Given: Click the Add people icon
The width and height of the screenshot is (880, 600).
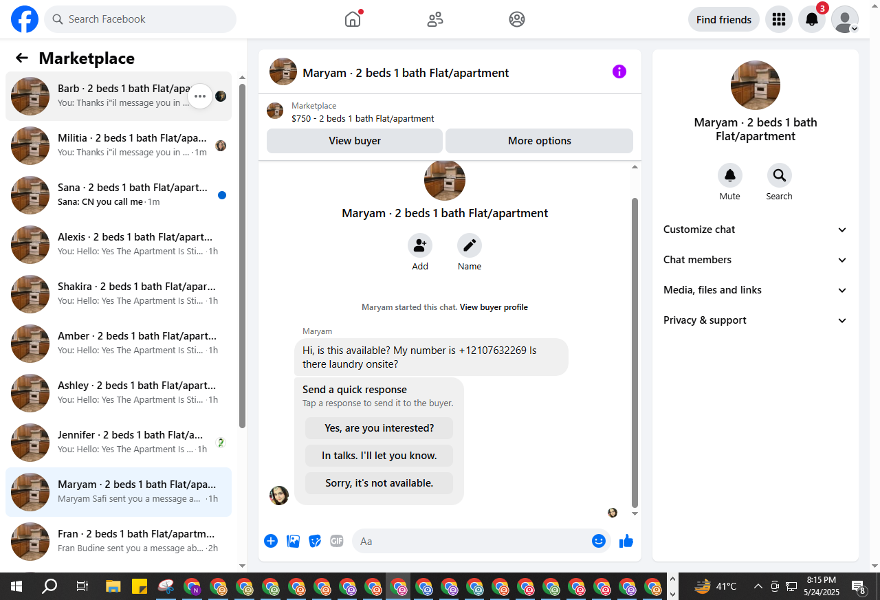Looking at the screenshot, I should (x=420, y=245).
